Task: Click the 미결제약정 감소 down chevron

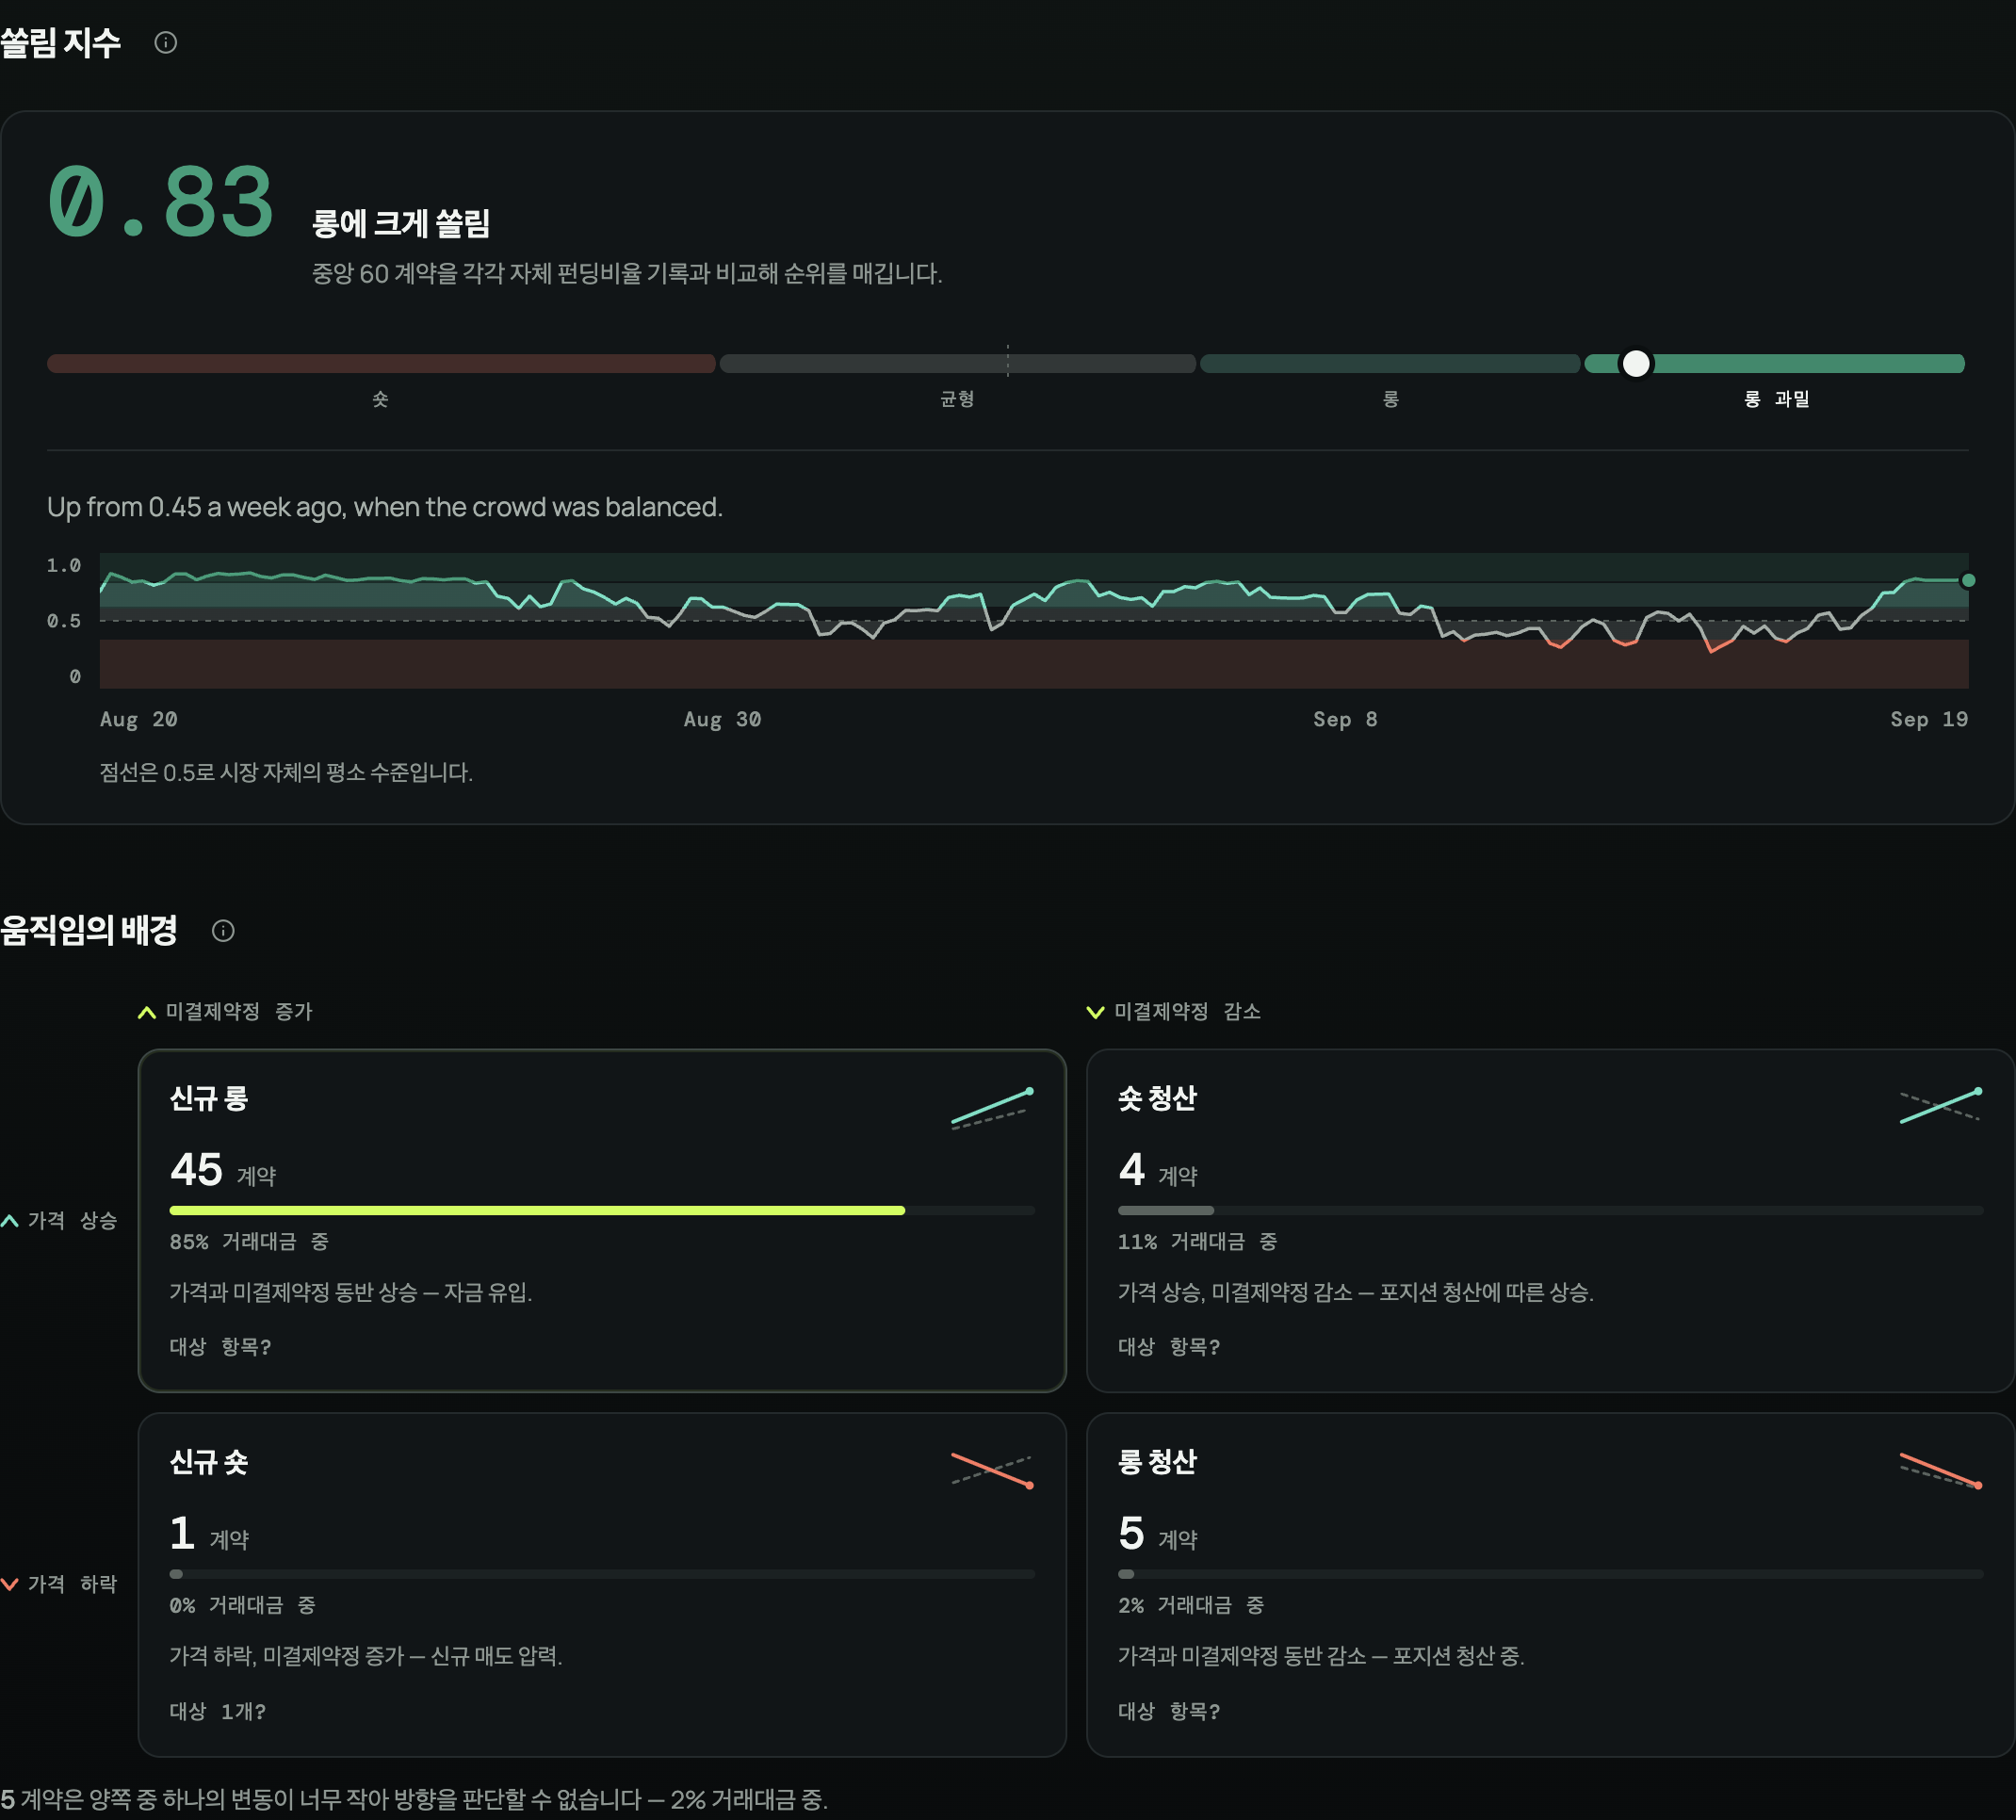Action: click(x=1095, y=1012)
